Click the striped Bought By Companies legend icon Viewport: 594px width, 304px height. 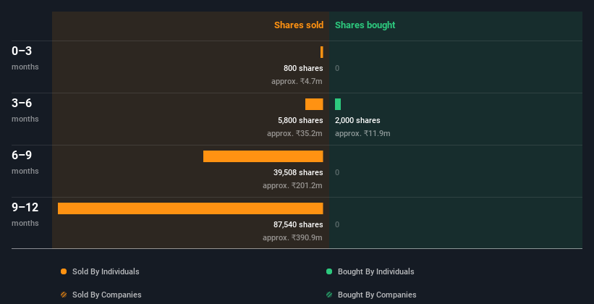(329, 295)
